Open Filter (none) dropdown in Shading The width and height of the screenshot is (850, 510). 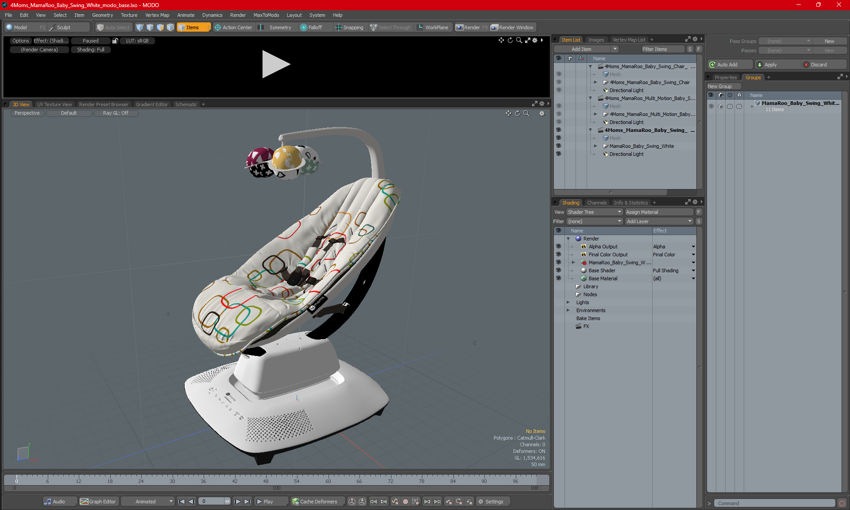coord(595,221)
